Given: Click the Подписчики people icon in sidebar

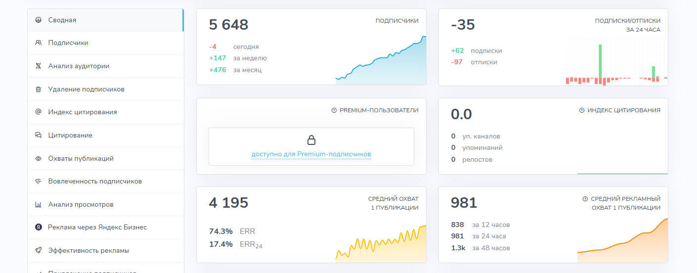Looking at the screenshot, I should 38,43.
